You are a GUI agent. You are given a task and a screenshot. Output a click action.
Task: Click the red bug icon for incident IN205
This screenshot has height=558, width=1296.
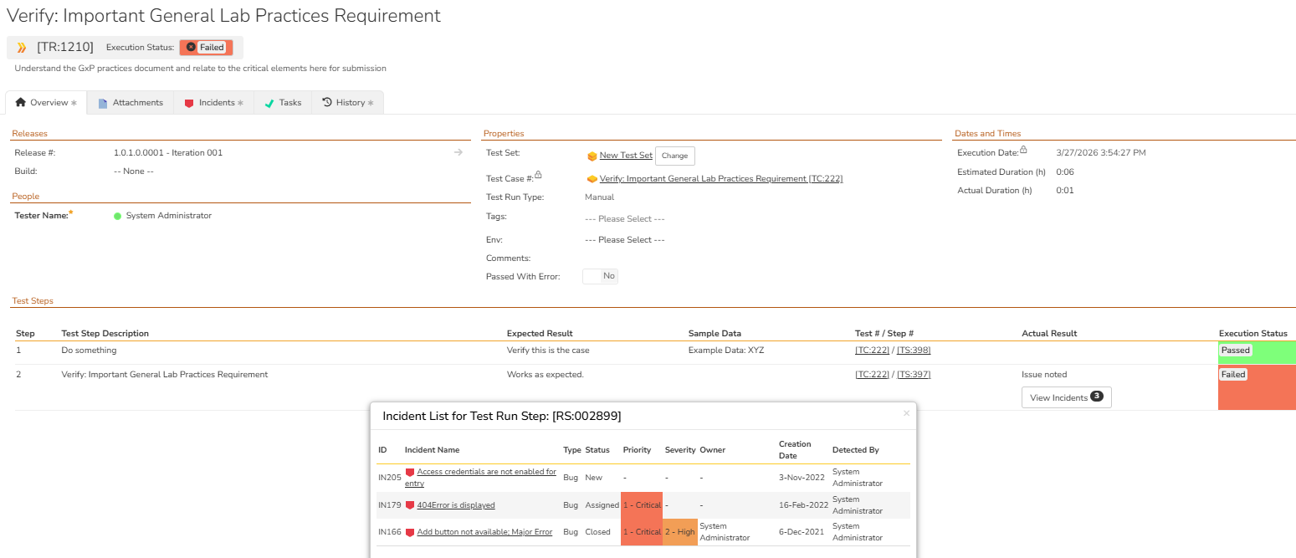click(410, 473)
